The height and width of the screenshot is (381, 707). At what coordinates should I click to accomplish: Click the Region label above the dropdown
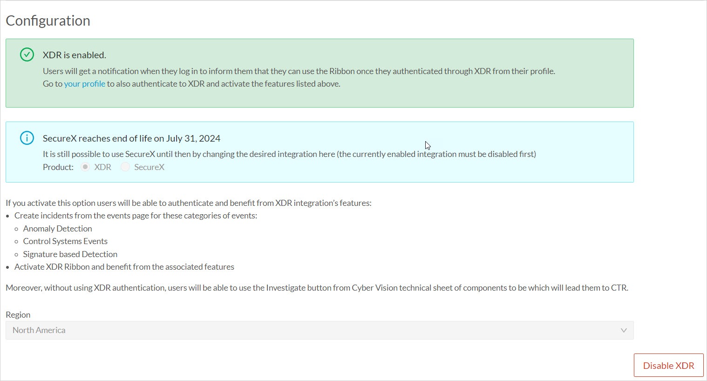point(18,314)
